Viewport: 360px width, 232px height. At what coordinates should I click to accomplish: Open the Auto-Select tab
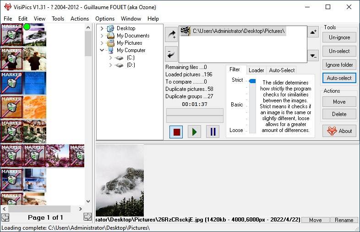pyautogui.click(x=282, y=70)
